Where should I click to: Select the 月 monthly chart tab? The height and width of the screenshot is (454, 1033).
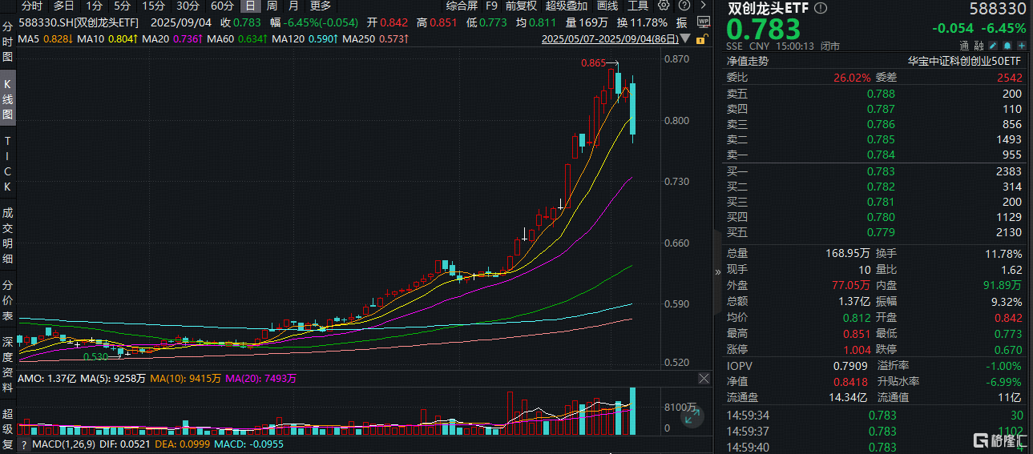(294, 6)
